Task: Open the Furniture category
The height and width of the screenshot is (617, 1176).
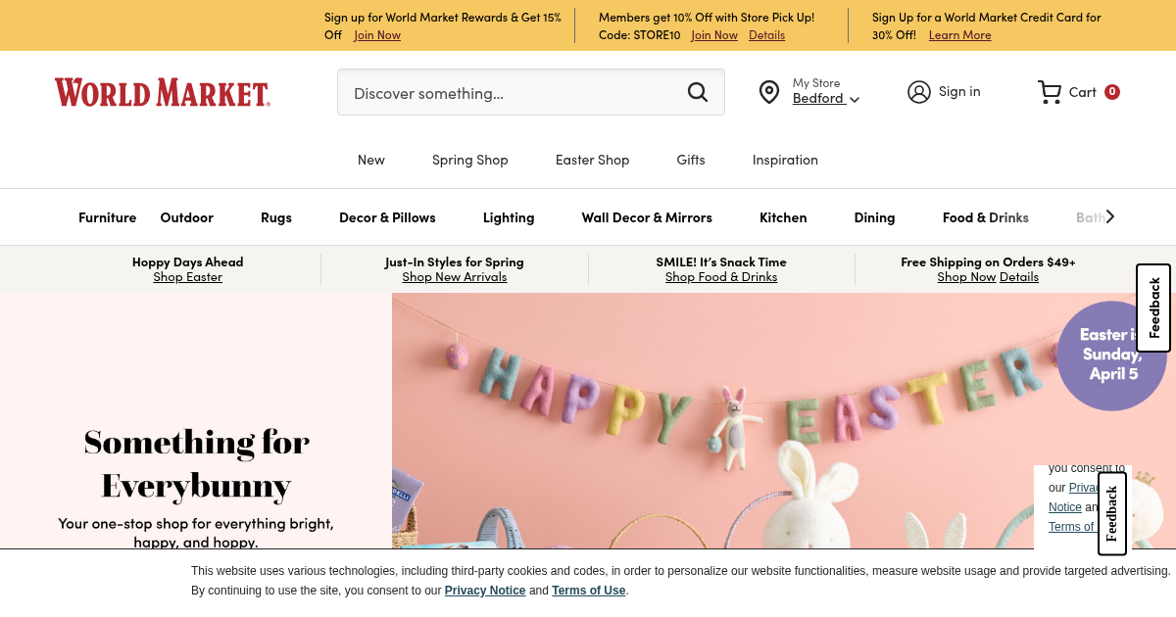Action: click(108, 217)
